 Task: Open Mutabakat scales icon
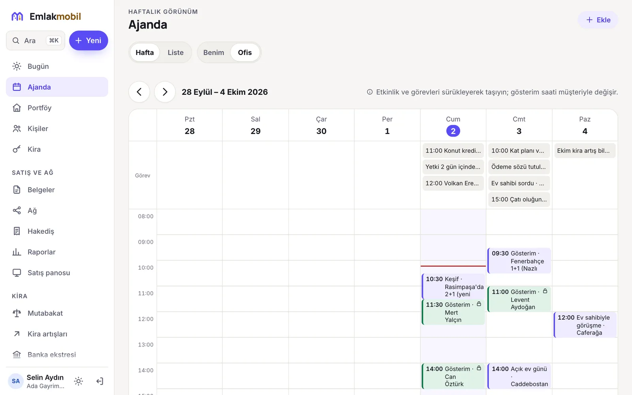click(17, 313)
